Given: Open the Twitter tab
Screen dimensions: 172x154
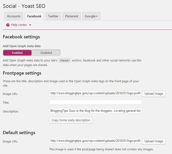Looking at the screenshot, I should [x=53, y=16].
